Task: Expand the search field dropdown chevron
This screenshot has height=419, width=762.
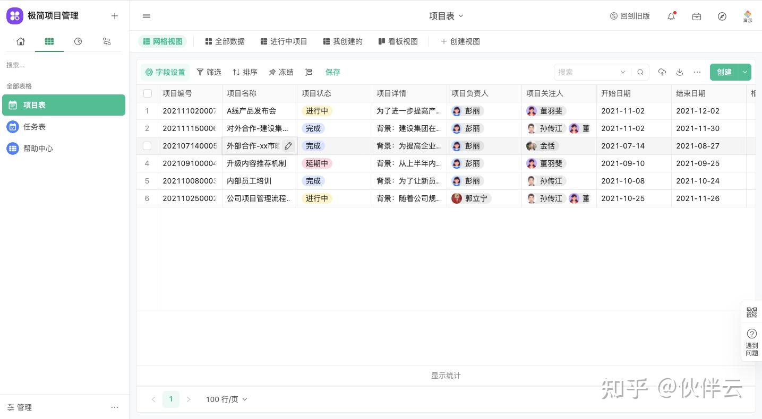Action: coord(623,72)
